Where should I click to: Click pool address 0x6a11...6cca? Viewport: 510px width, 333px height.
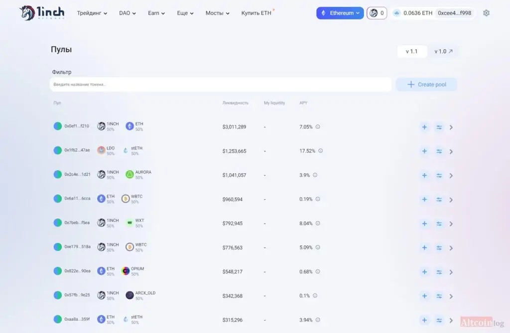tap(77, 199)
